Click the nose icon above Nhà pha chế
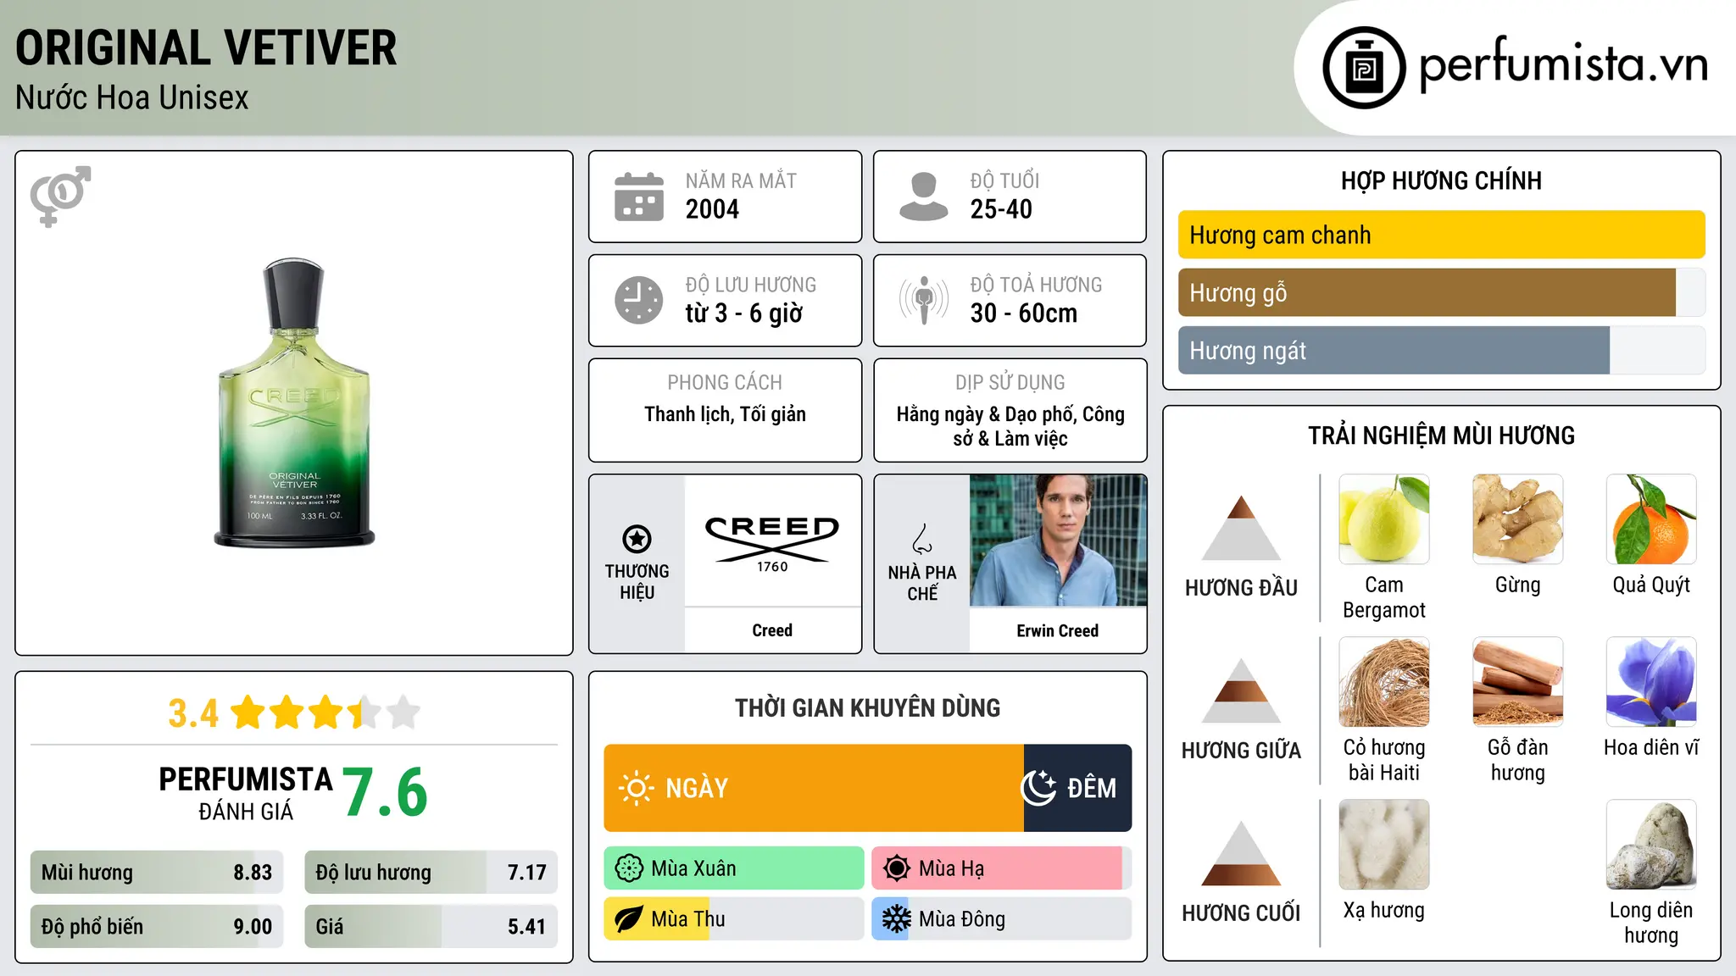This screenshot has height=976, width=1736. (922, 539)
